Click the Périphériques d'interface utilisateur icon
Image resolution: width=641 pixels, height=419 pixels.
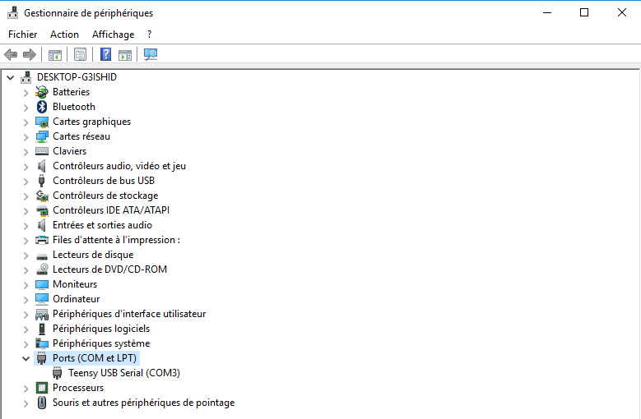[42, 314]
